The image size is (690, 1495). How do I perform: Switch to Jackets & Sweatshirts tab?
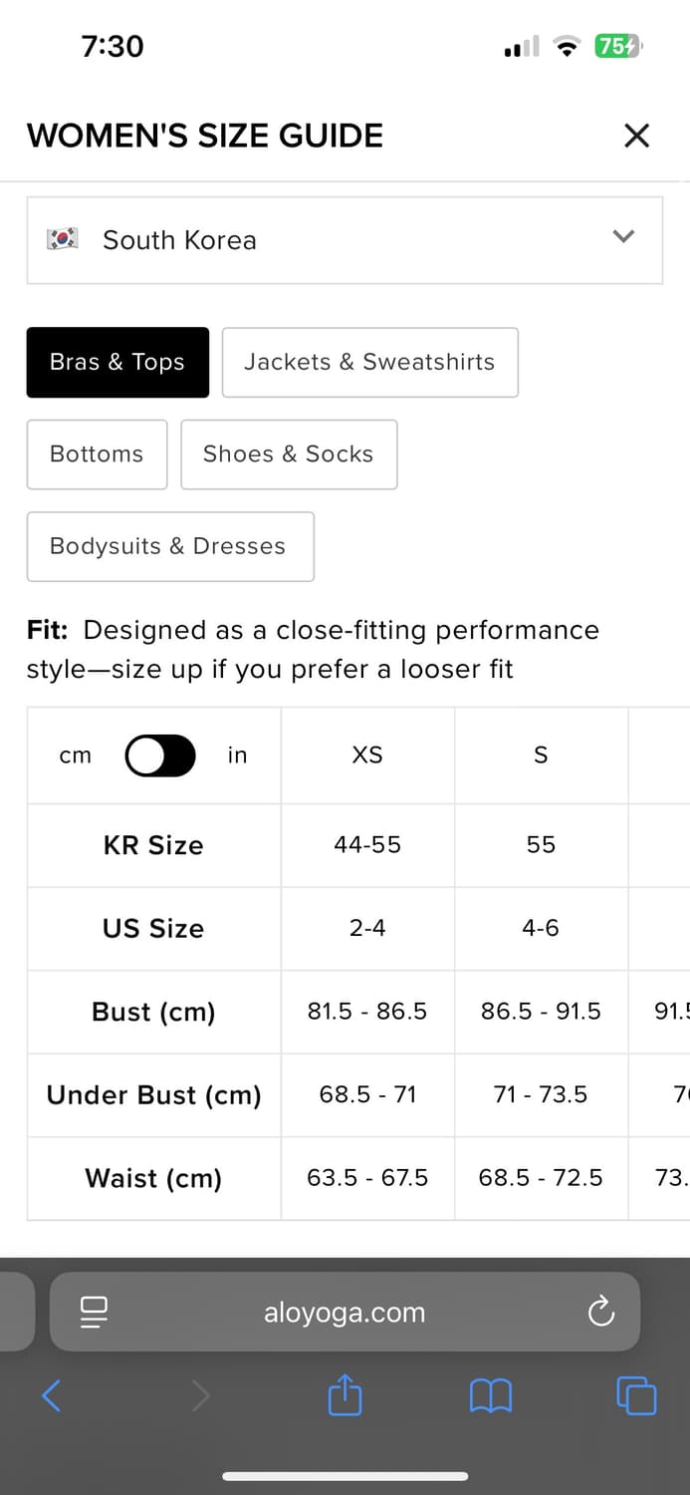coord(369,362)
